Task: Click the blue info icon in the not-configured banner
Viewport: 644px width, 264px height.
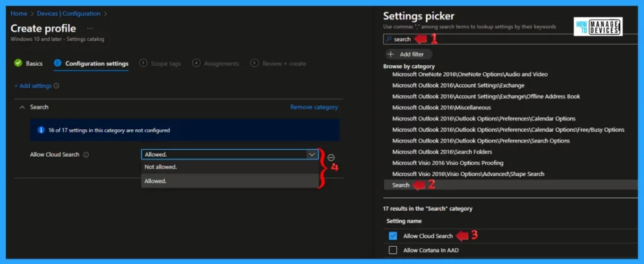Action: [41, 130]
